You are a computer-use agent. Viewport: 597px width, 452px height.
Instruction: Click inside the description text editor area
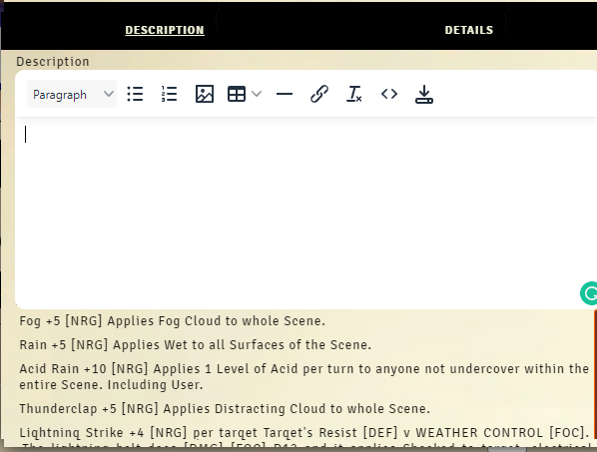(x=306, y=214)
